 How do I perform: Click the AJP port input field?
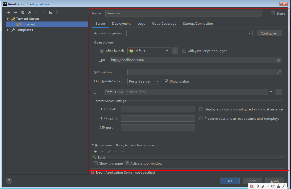click(x=158, y=128)
